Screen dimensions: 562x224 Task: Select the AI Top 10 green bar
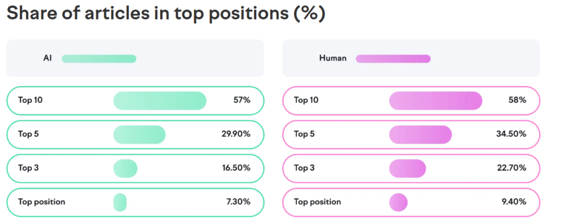160,100
